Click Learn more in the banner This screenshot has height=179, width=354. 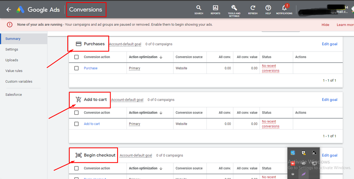click(345, 25)
